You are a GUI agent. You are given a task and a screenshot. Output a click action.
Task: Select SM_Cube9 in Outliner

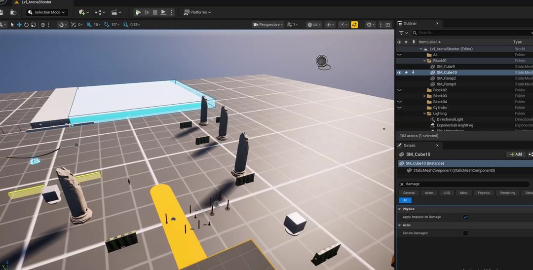click(446, 67)
